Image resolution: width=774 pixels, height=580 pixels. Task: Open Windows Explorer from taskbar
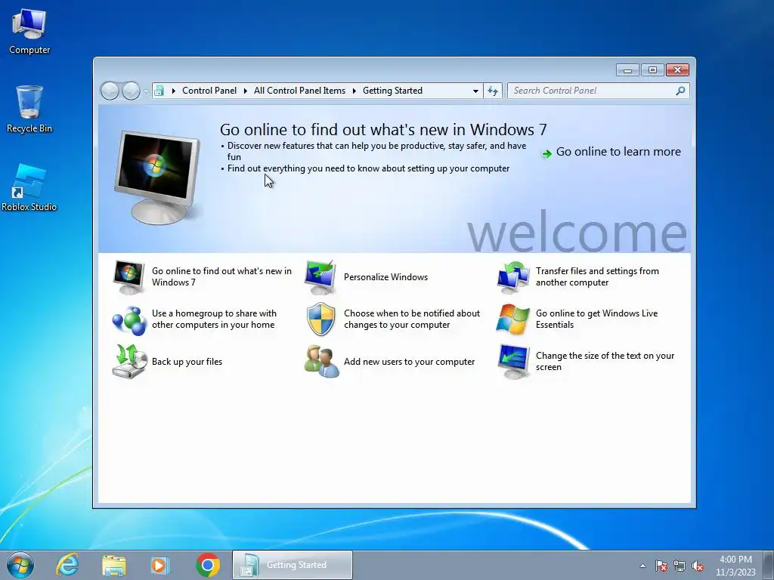tap(114, 565)
